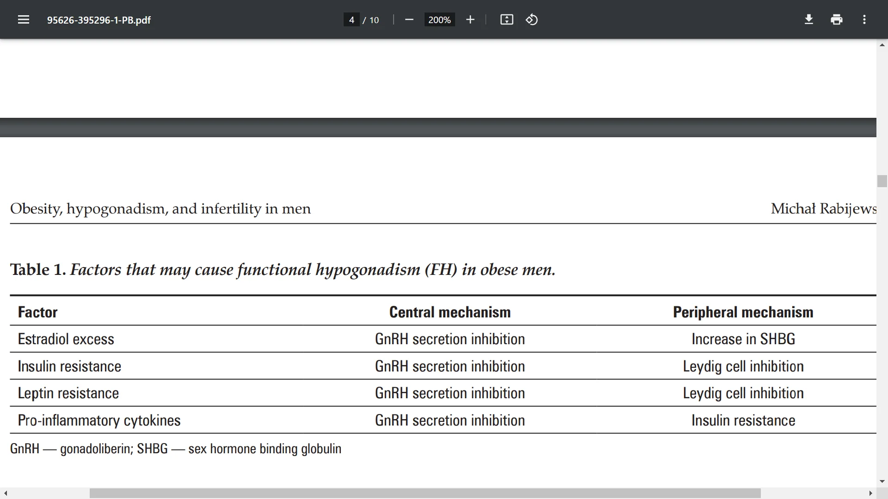888x499 pixels.
Task: Click the 'Factor' column header
Action: [38, 312]
